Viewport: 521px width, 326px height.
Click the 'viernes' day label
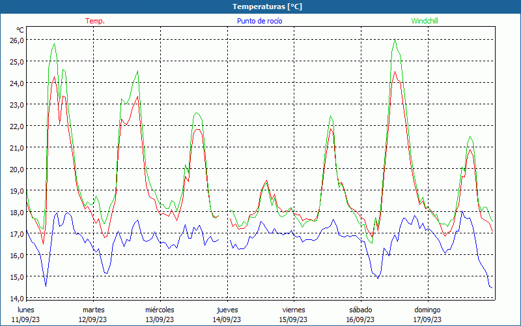[x=294, y=310]
